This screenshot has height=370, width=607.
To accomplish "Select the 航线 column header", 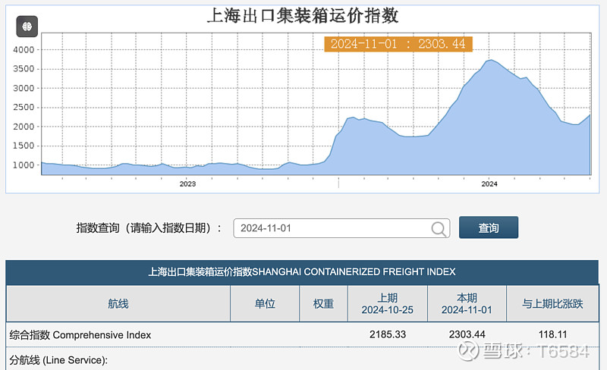I will 118,304.
